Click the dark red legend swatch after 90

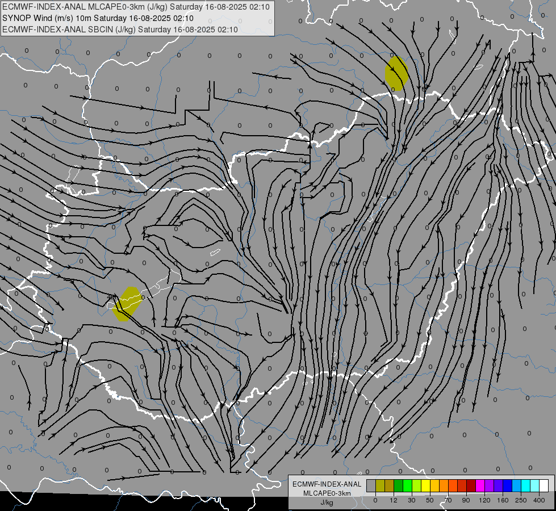tap(471, 485)
